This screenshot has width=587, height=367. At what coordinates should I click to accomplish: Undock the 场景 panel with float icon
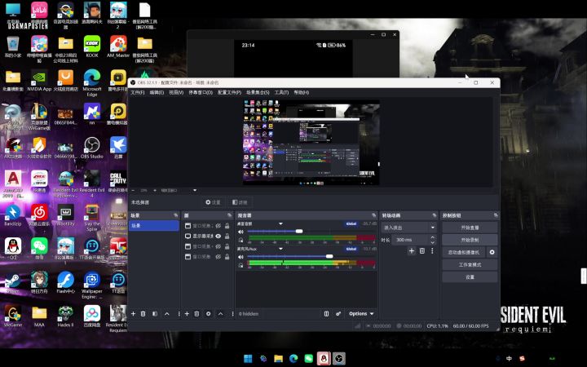pyautogui.click(x=175, y=215)
